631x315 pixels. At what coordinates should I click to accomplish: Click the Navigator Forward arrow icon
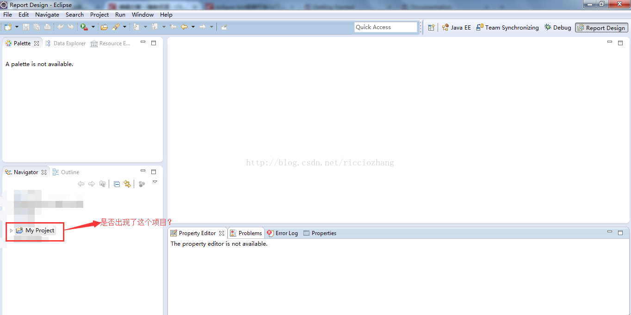(x=92, y=184)
